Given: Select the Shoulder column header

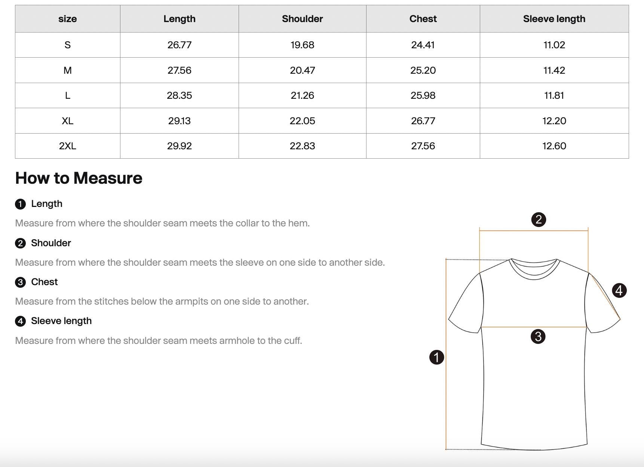Looking at the screenshot, I should pyautogui.click(x=302, y=19).
